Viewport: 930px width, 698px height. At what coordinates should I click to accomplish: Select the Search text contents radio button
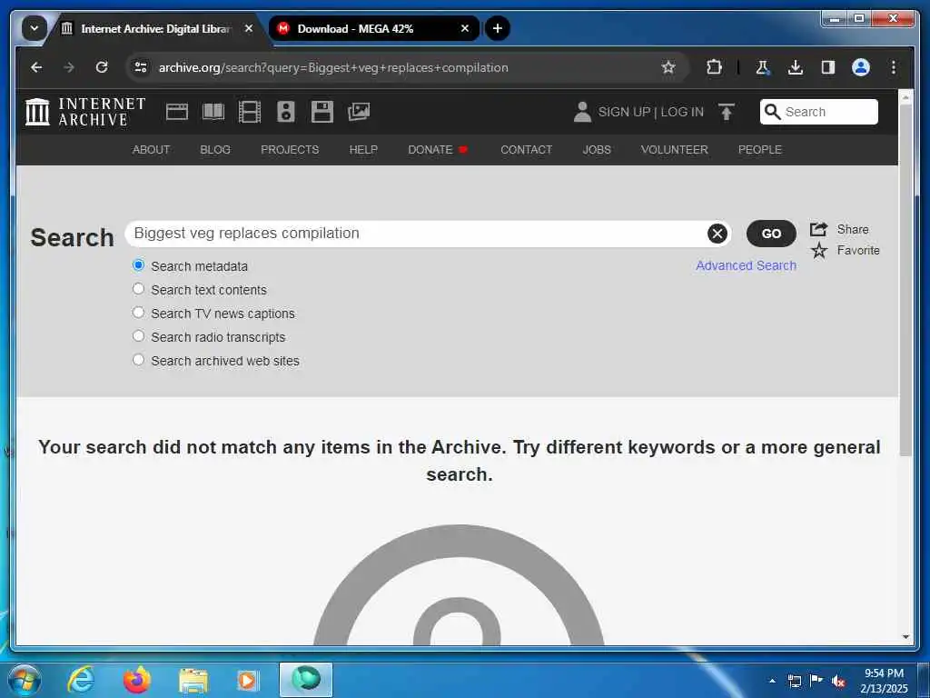click(x=138, y=289)
